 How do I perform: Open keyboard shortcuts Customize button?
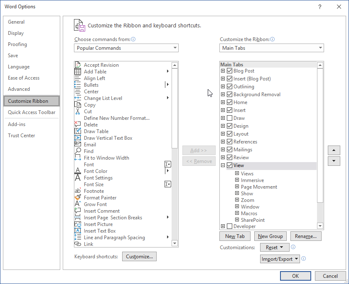[139, 257]
